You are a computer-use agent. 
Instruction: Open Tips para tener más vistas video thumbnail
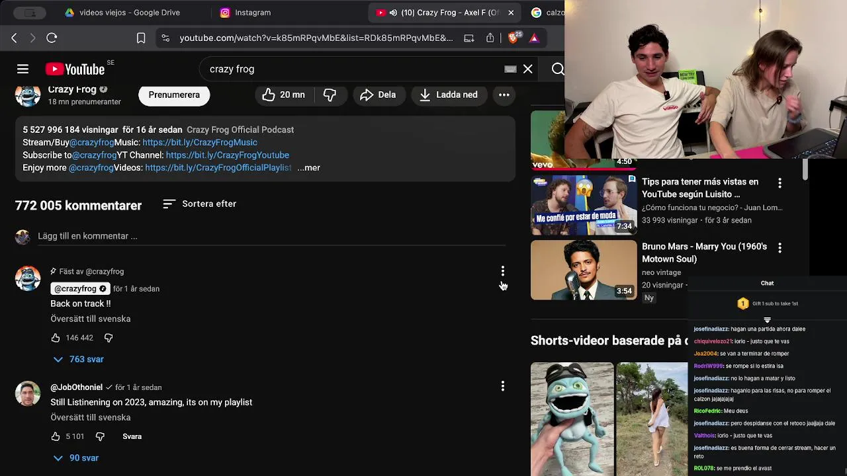click(x=584, y=205)
